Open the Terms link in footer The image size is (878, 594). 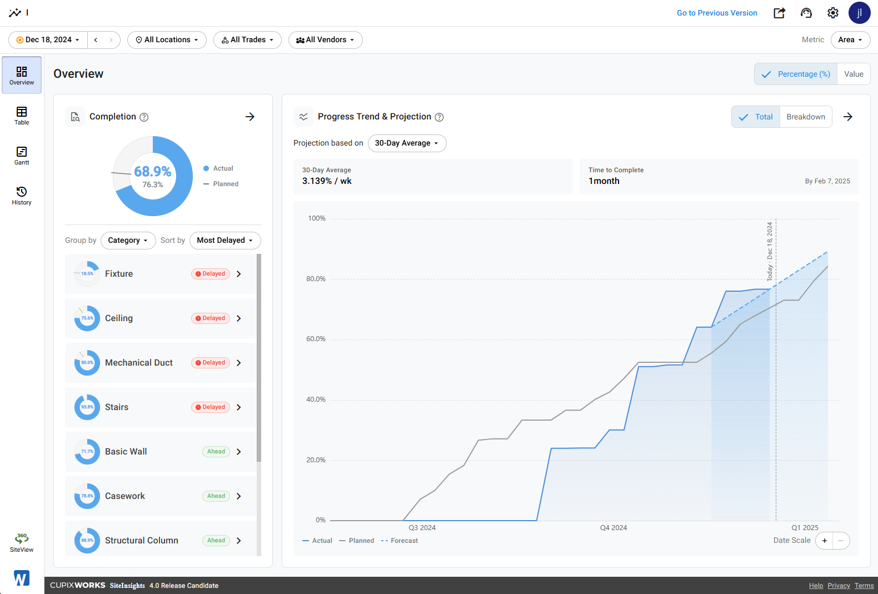[x=864, y=586]
